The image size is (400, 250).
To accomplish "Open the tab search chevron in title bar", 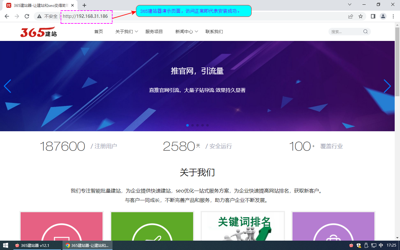I will (x=350, y=4).
